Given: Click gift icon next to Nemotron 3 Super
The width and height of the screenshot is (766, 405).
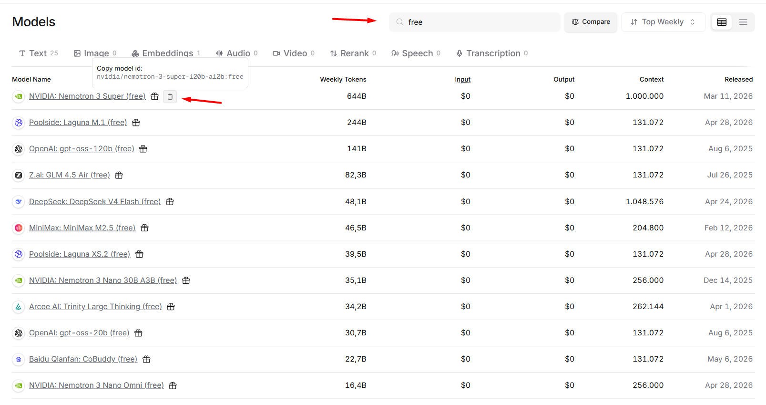Looking at the screenshot, I should [x=155, y=96].
